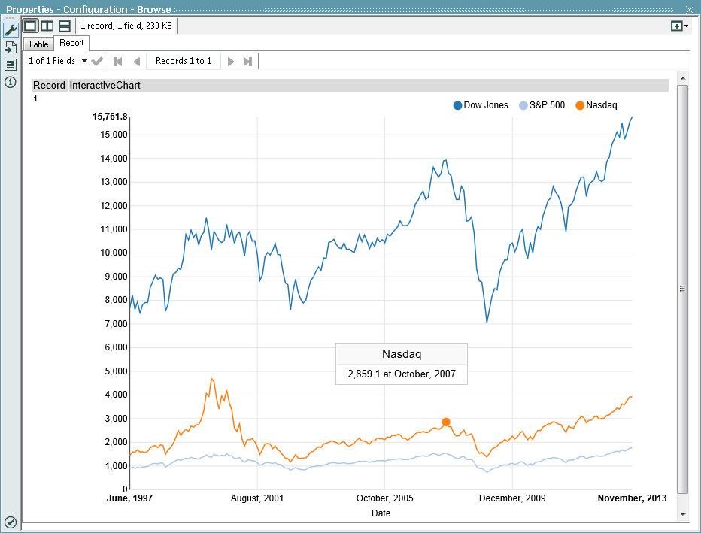
Task: Select the stacked horizontal split view icon
Action: click(65, 26)
